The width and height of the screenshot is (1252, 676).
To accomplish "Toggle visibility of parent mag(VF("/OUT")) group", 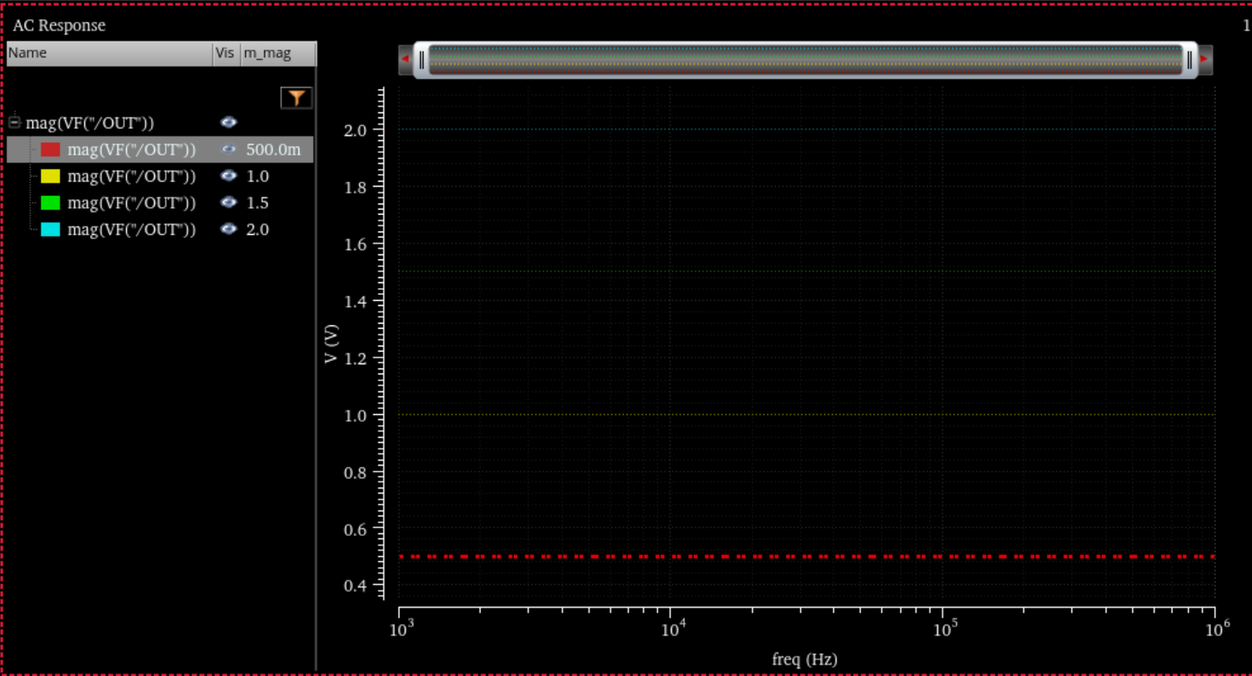I will 229,123.
